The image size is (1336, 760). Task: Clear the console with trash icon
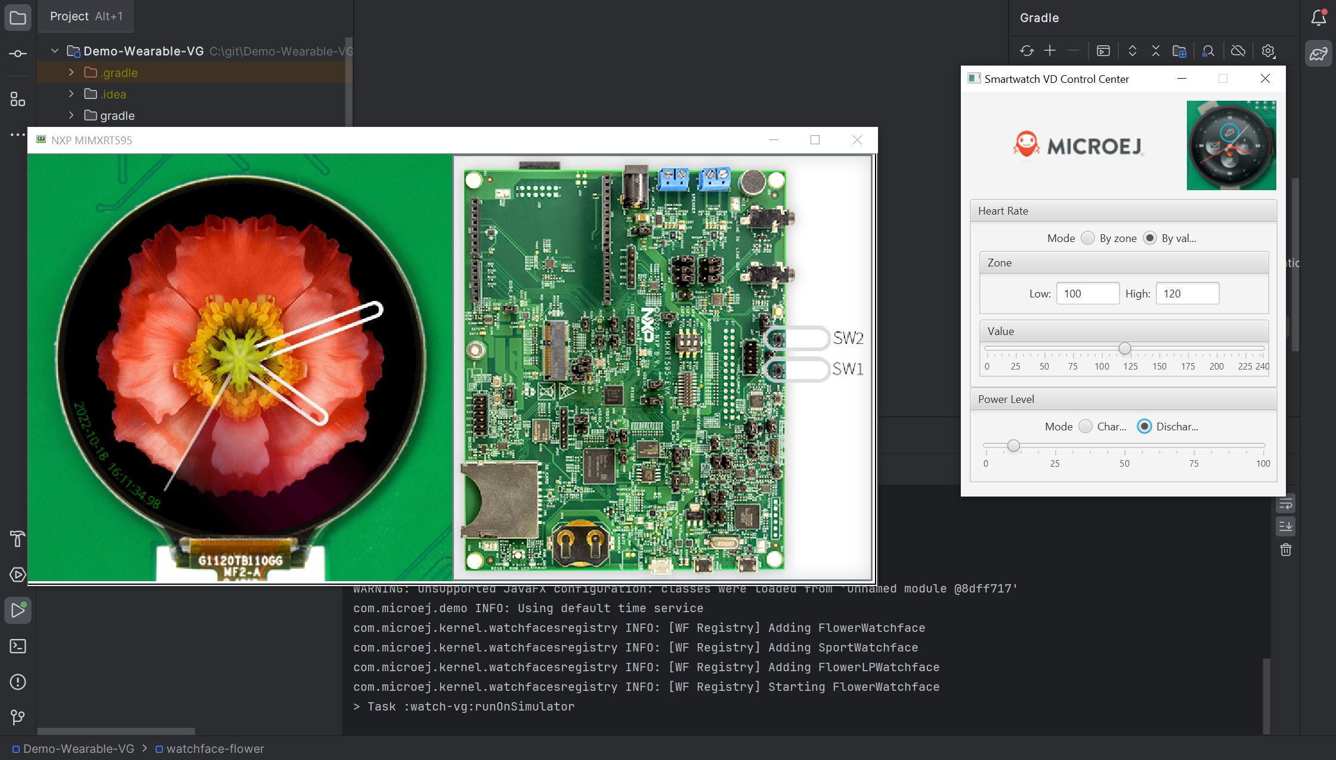[1286, 550]
